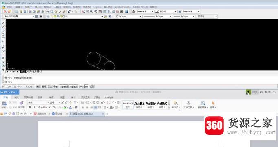Image resolution: width=278 pixels, height=147 pixels.
Task: Click the AutoCAD Match Properties brush icon
Action: [x=60, y=11]
